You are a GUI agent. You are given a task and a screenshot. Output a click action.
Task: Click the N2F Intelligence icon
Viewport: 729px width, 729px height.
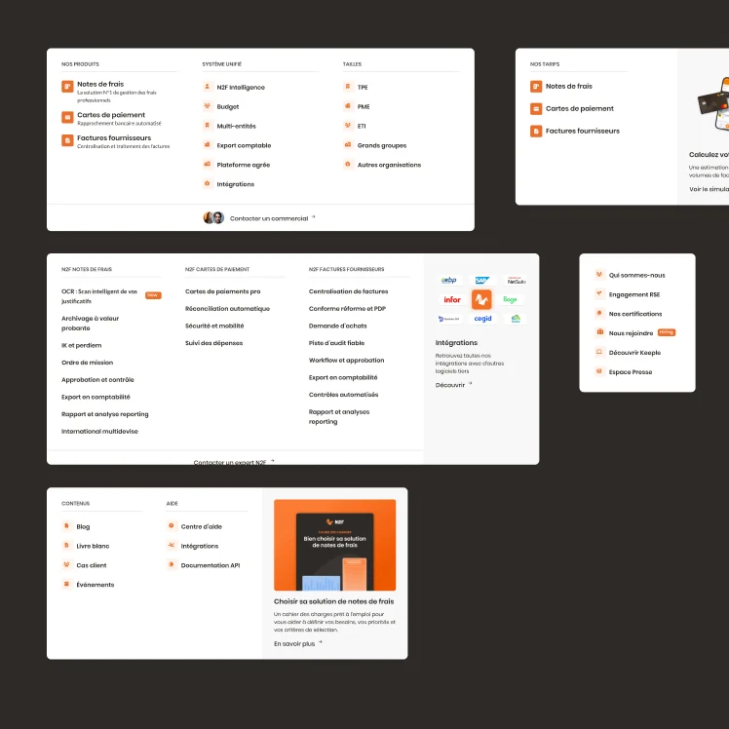[208, 87]
